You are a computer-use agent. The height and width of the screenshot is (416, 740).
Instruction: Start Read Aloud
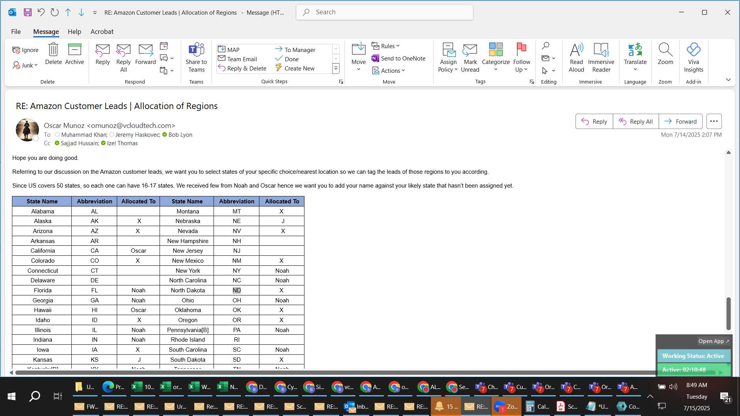[x=576, y=58]
